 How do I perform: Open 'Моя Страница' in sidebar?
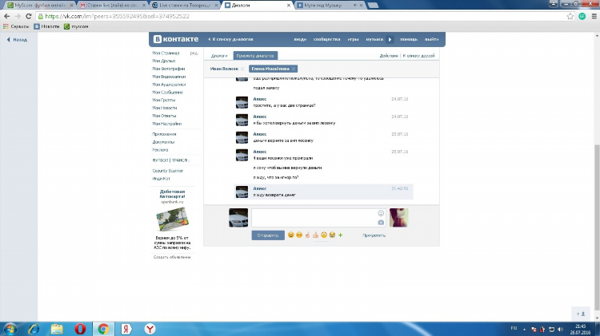[x=166, y=53]
